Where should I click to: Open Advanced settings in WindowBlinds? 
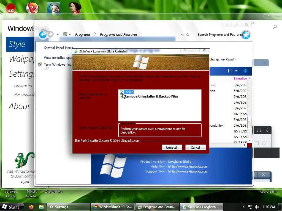pyautogui.click(x=23, y=86)
